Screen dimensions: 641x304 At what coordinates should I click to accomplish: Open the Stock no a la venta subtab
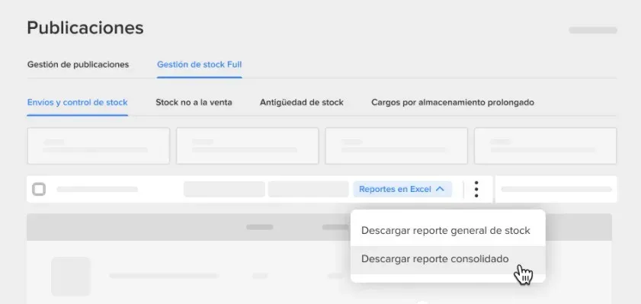[x=194, y=102]
